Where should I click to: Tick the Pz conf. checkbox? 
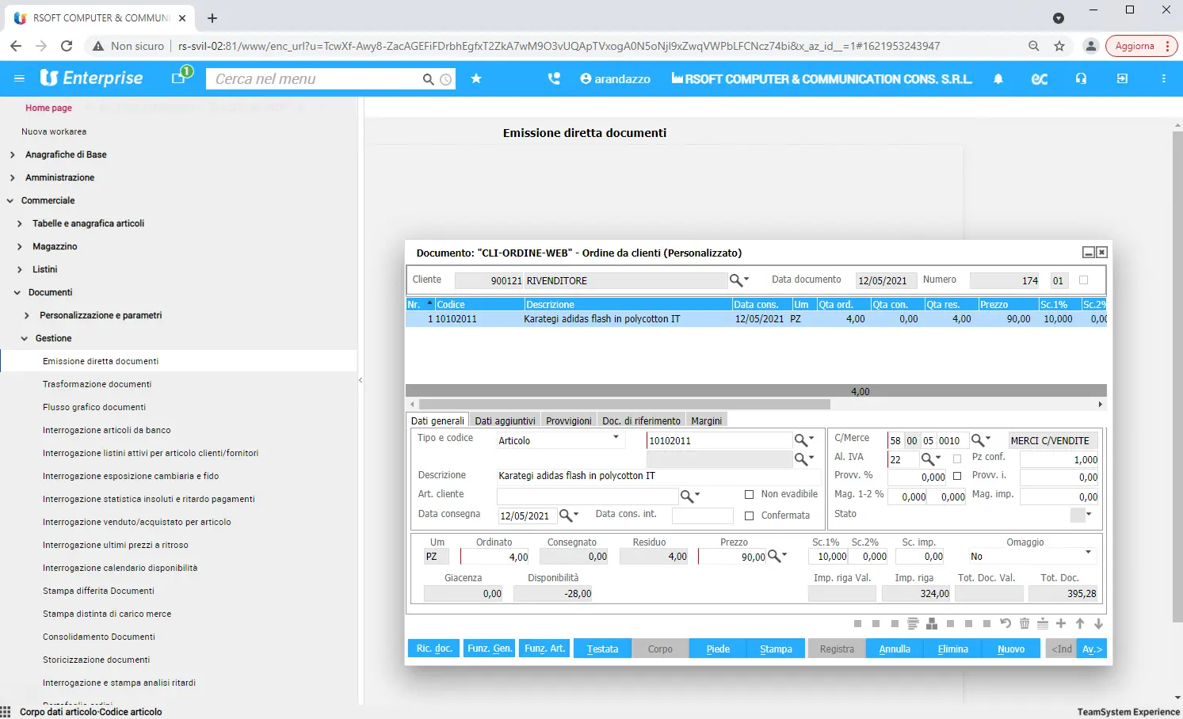[x=957, y=458]
